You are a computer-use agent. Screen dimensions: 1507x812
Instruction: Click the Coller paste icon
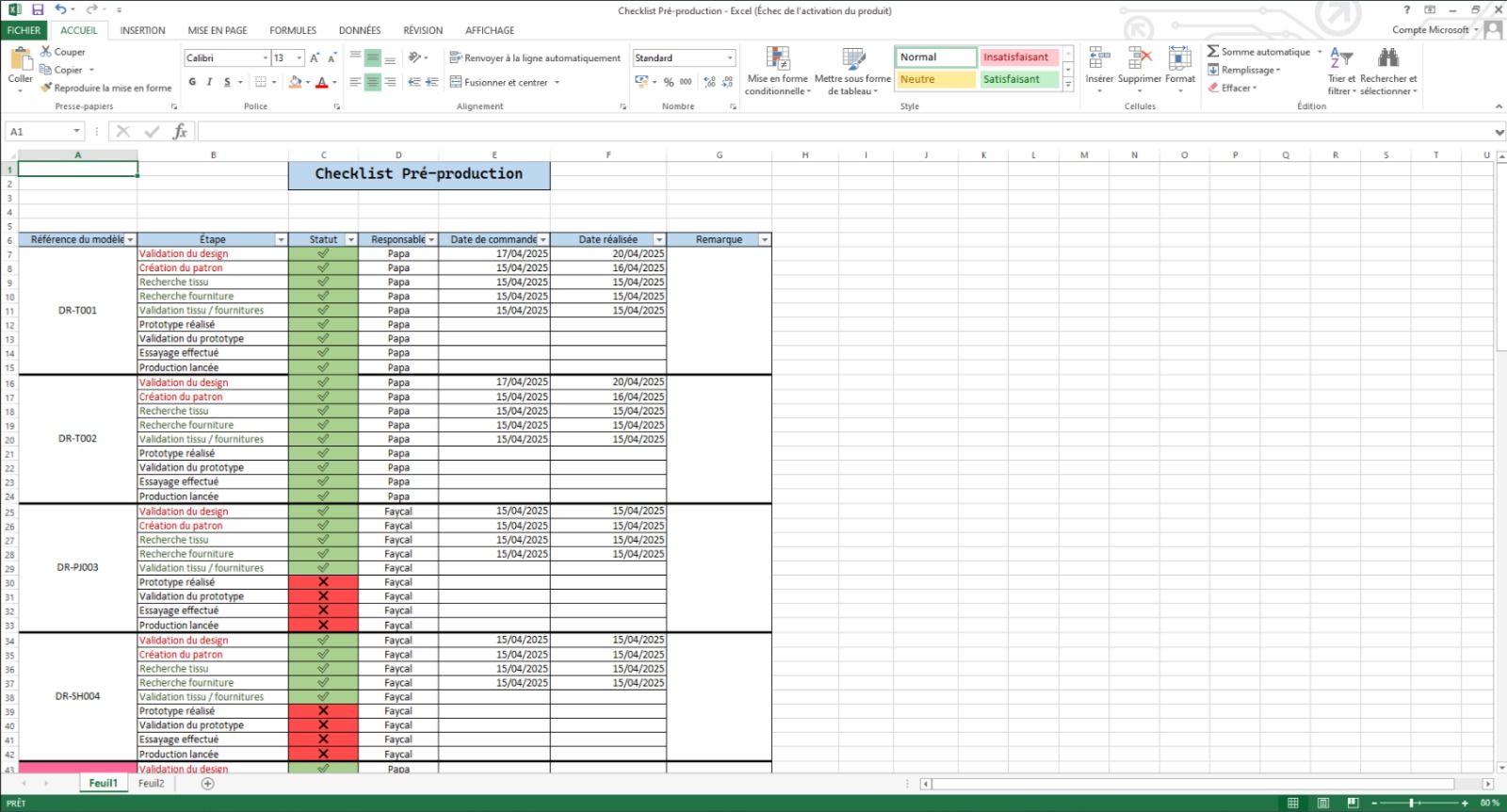pos(21,61)
